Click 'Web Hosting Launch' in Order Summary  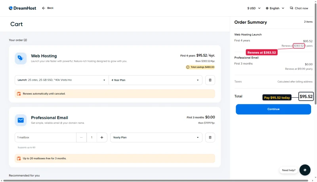248,34
